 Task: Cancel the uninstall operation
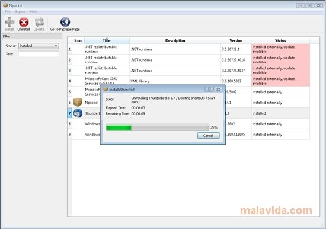point(208,136)
